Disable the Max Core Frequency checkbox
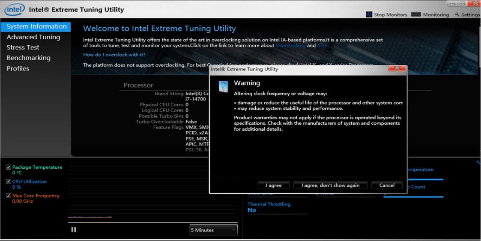This screenshot has width=481, height=241. coord(9,196)
